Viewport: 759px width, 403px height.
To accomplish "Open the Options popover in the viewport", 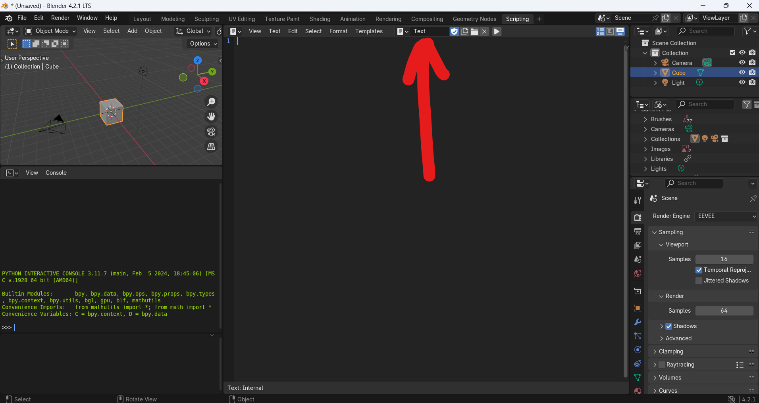I will coord(202,44).
